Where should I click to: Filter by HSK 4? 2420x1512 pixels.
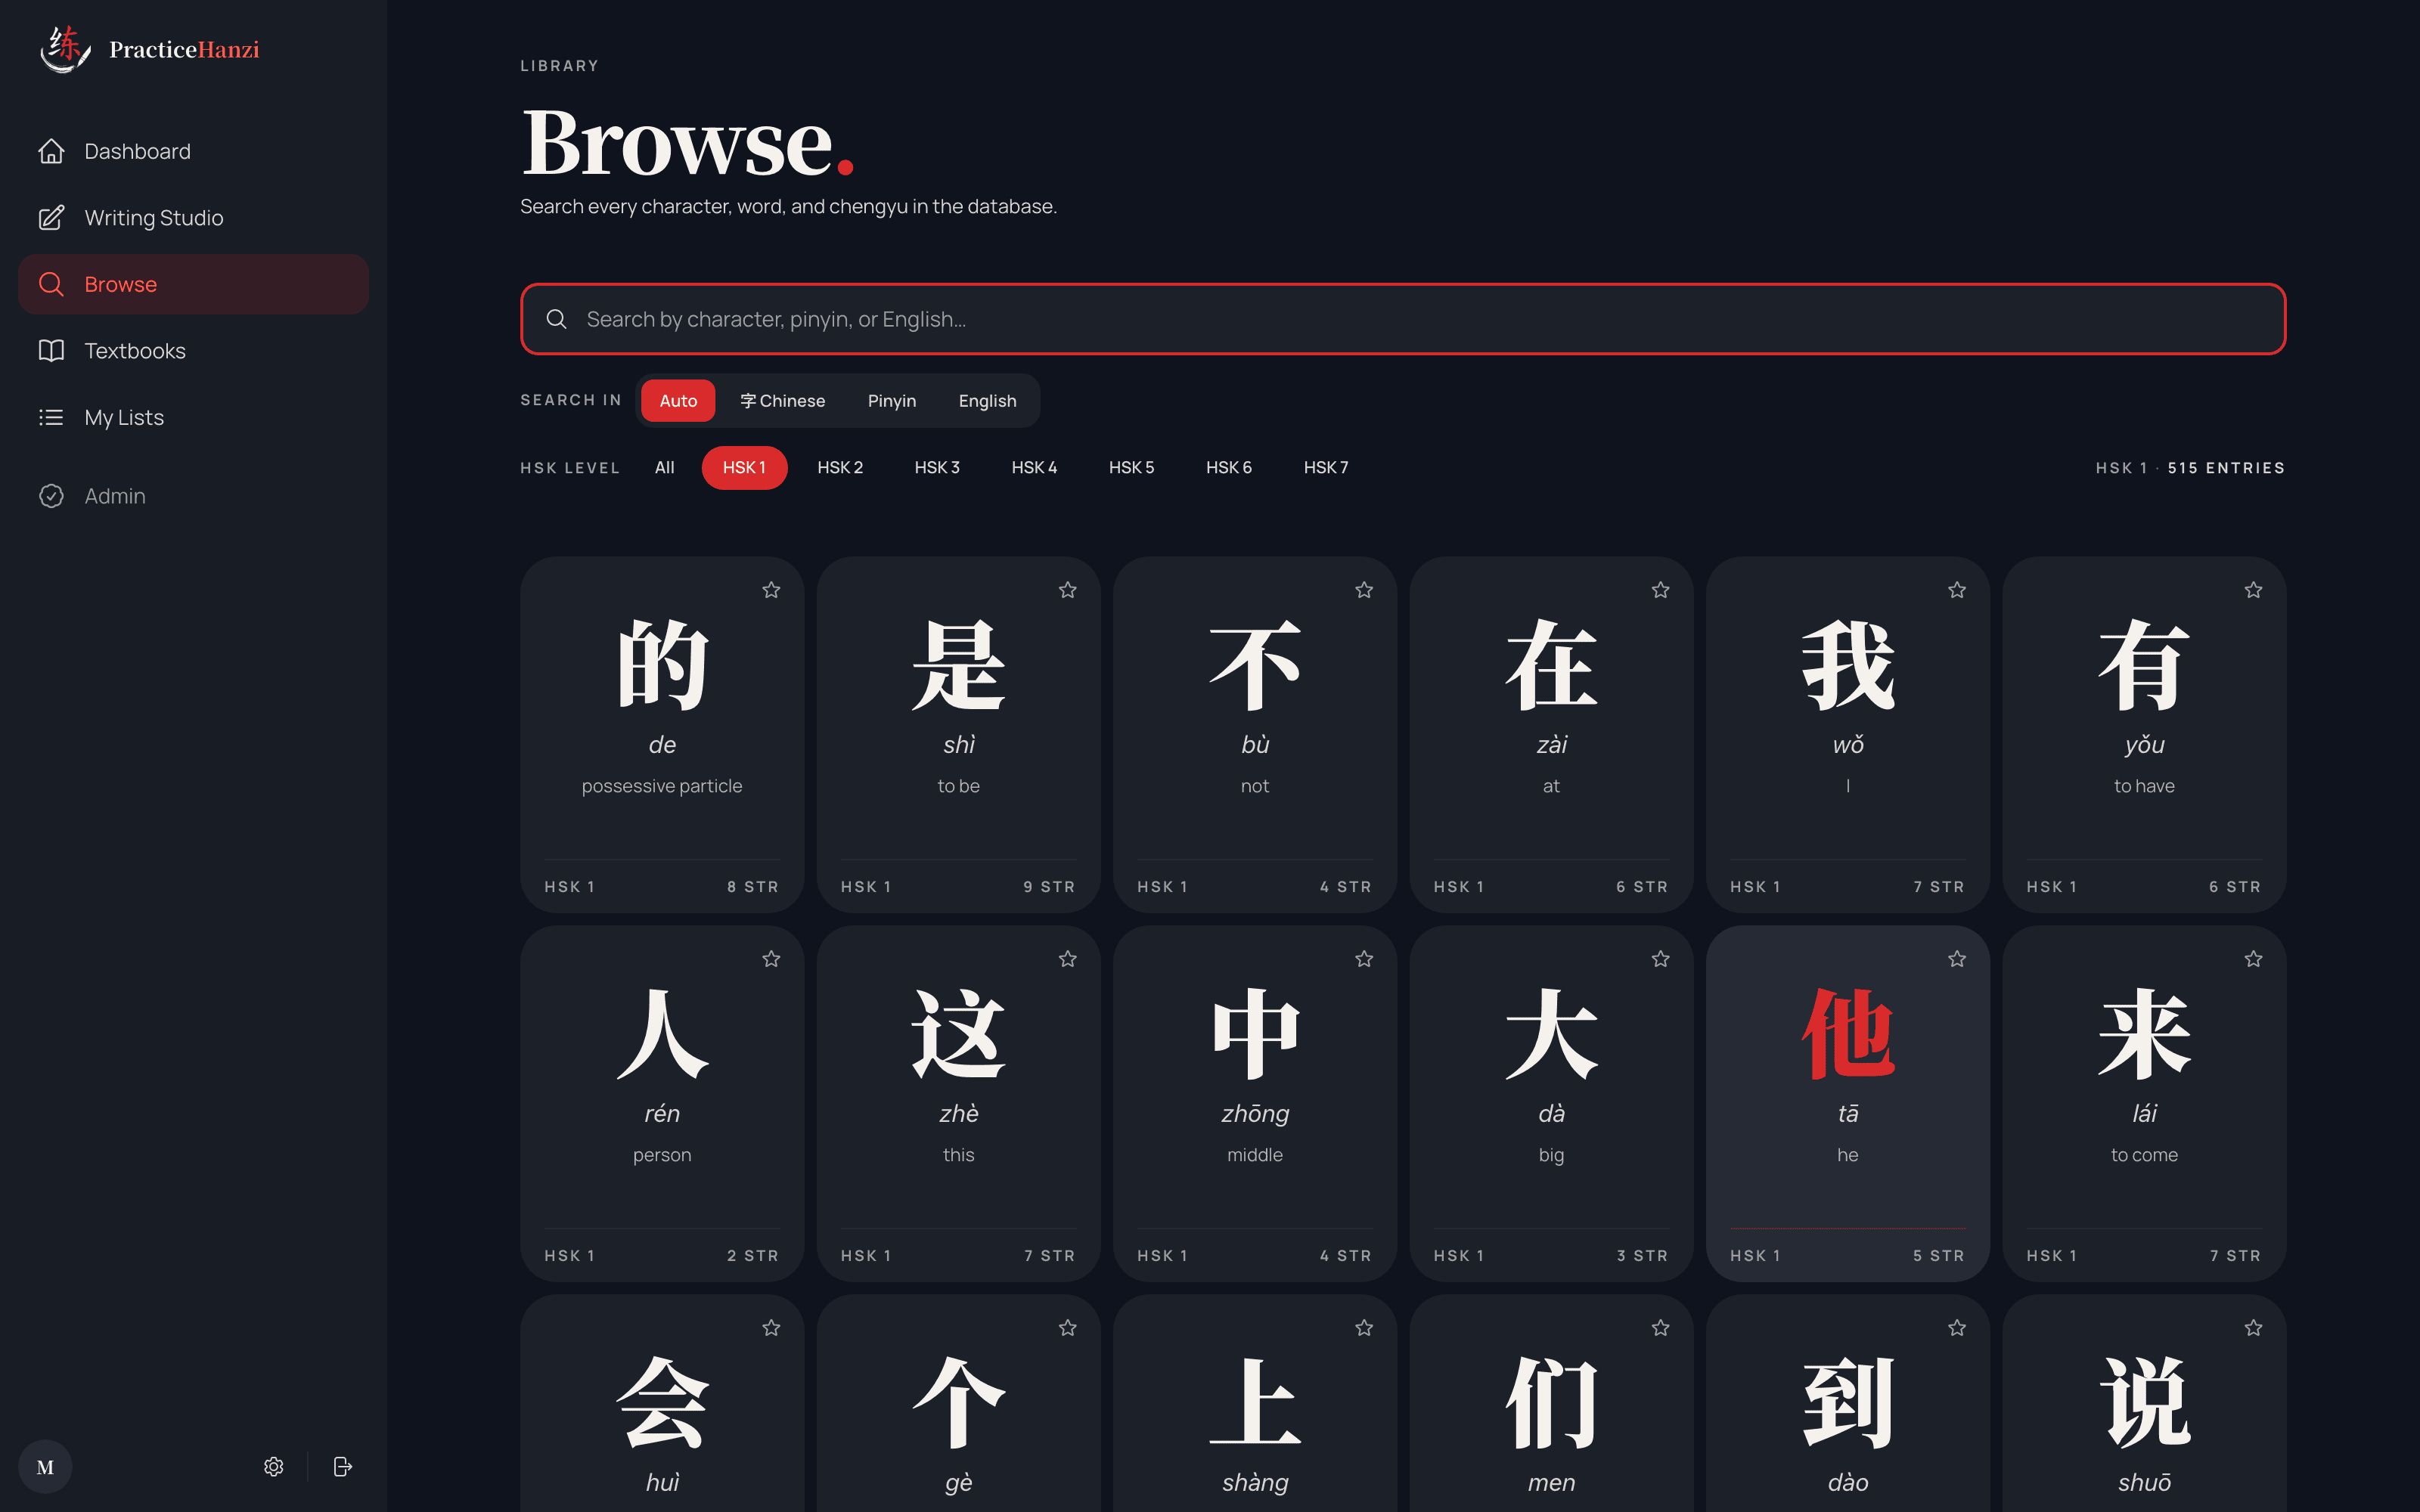click(x=1034, y=468)
